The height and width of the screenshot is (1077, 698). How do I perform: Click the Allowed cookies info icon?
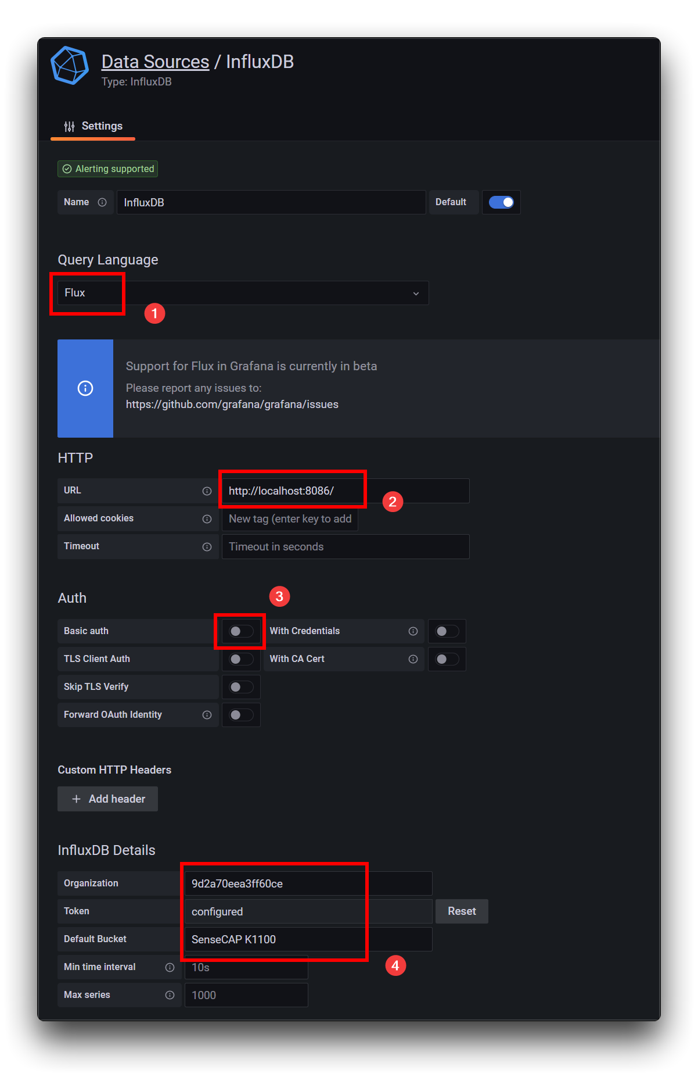(207, 519)
